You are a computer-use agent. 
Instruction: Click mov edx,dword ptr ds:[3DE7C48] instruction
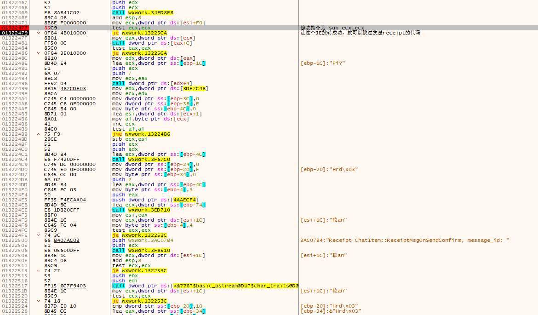click(160, 89)
